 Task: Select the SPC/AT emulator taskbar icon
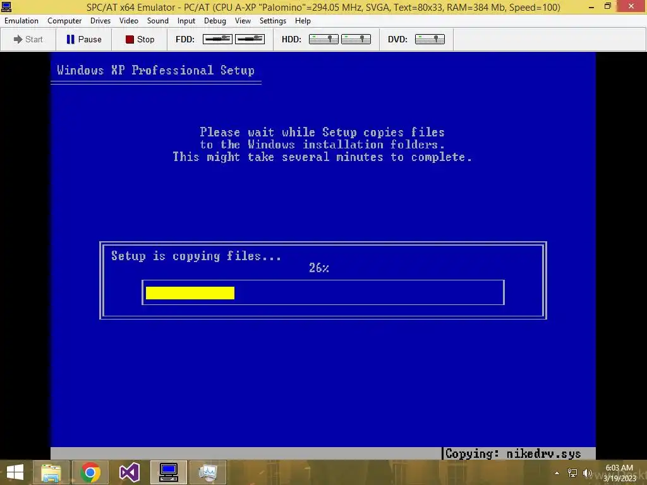(x=168, y=472)
